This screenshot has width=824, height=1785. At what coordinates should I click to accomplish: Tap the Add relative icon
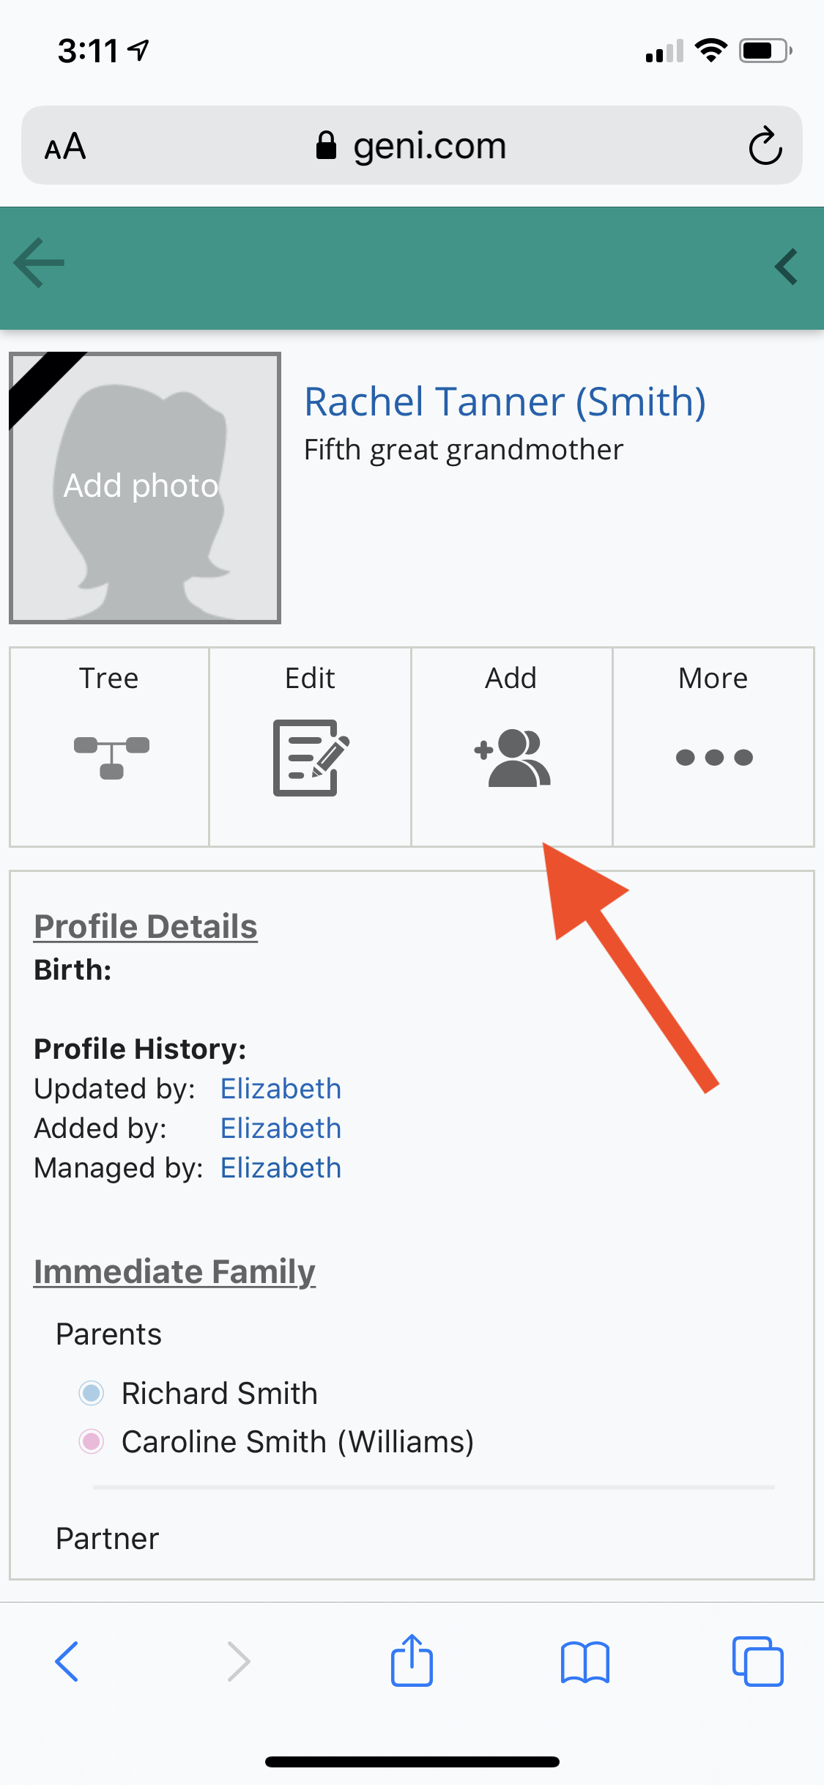tap(512, 758)
